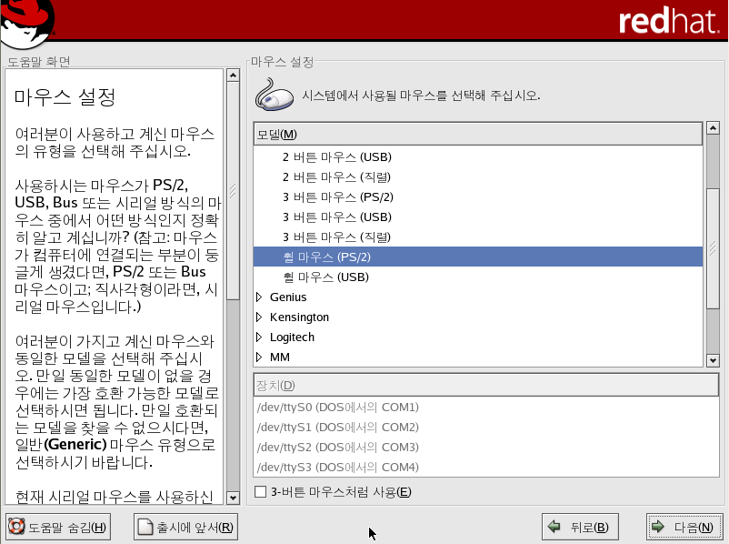This screenshot has width=729, height=544.
Task: Select /dev/ttyS3 (COM4) device
Action: click(x=486, y=467)
